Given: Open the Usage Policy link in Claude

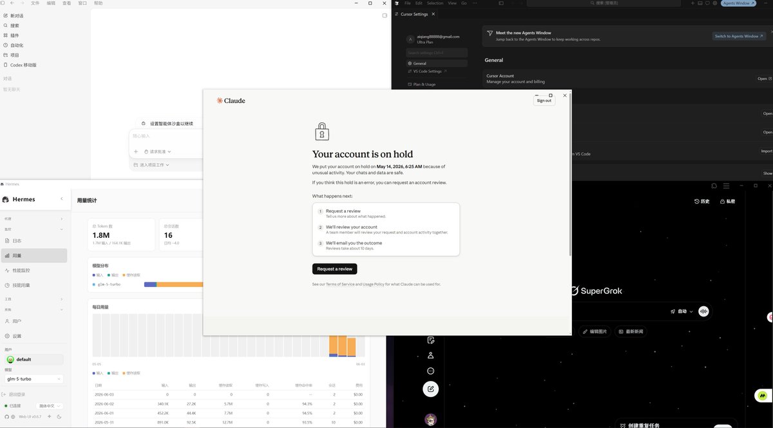Looking at the screenshot, I should (374, 284).
